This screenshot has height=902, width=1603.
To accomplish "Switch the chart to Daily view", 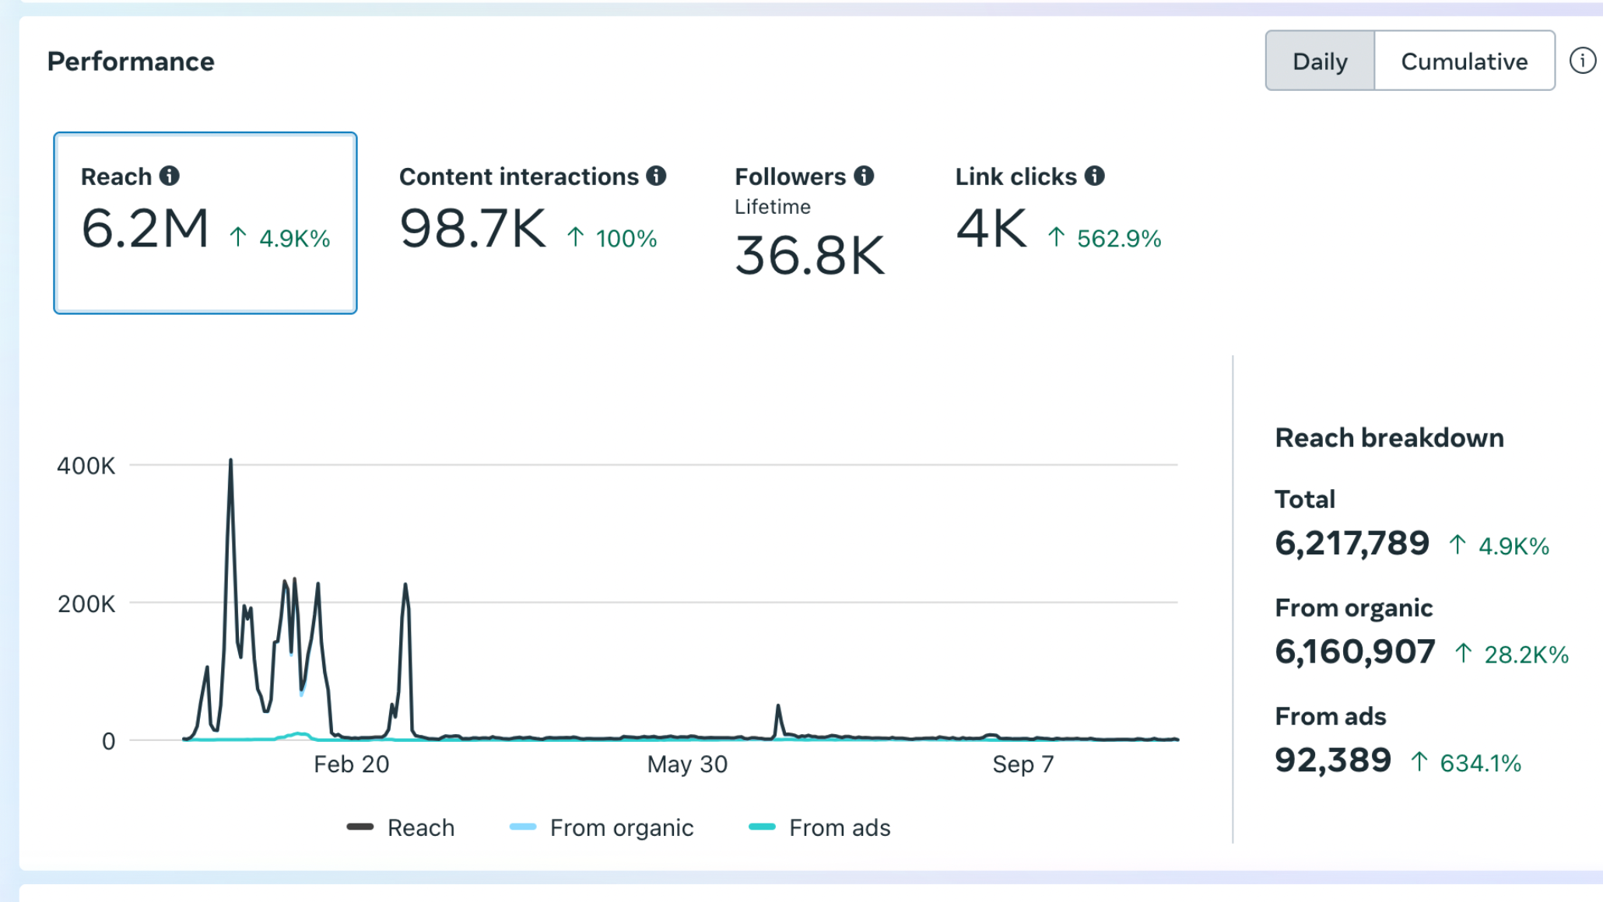I will click(x=1320, y=61).
